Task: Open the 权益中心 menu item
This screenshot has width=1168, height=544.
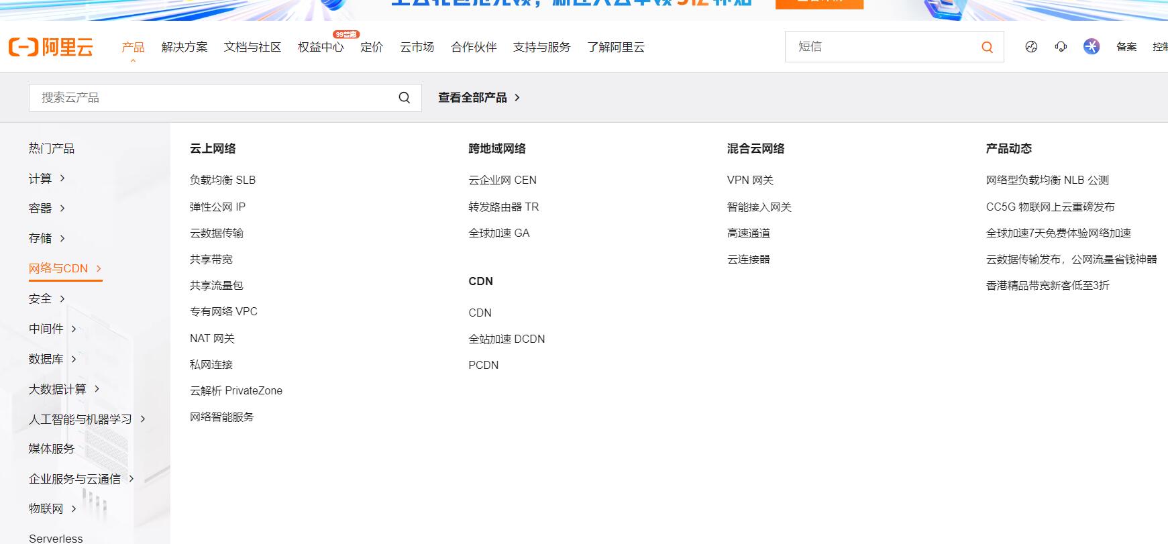Action: click(321, 47)
